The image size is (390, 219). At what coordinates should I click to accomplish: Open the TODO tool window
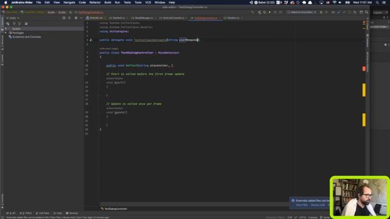26,213
